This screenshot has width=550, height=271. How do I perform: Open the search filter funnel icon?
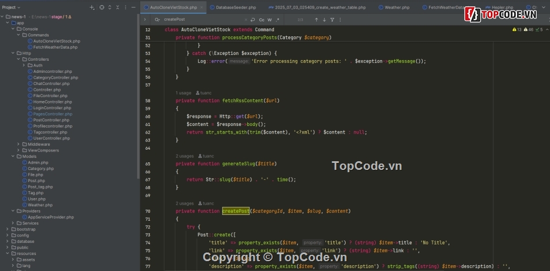click(x=332, y=20)
